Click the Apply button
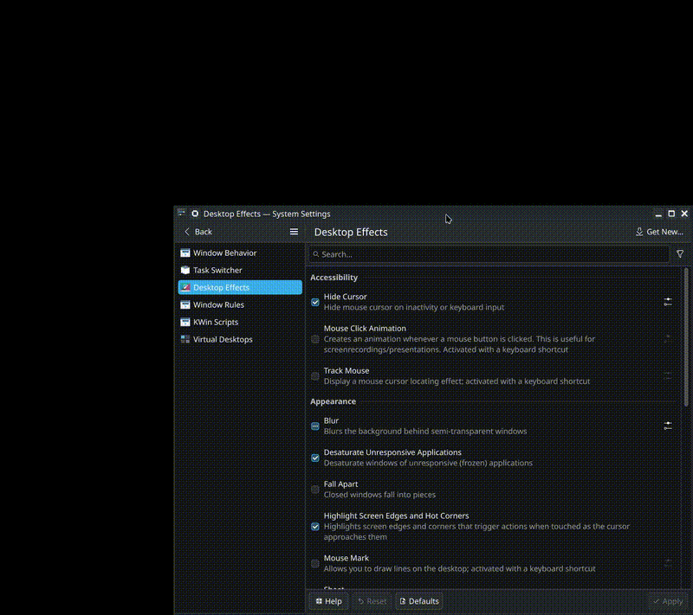This screenshot has width=693, height=615. pos(668,601)
